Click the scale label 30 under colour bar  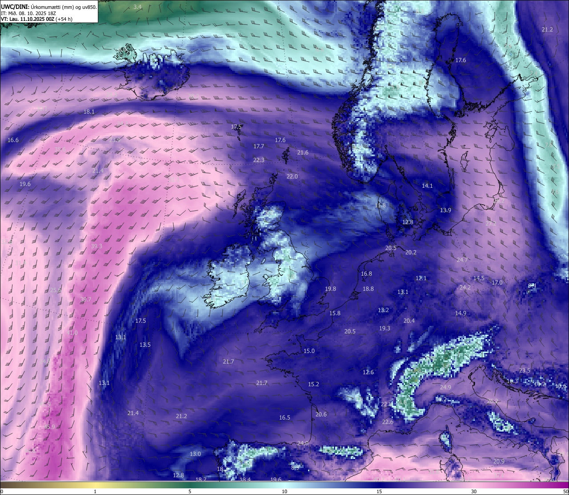click(474, 491)
